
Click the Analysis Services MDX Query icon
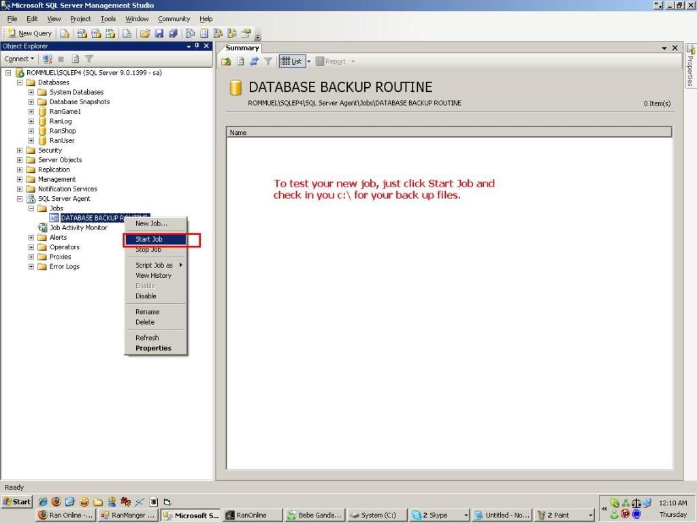tap(82, 33)
